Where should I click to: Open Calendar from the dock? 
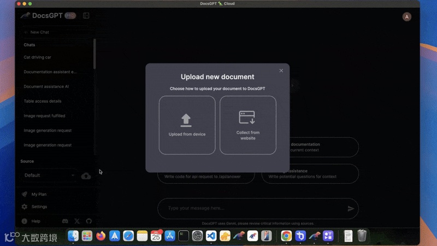point(156,236)
